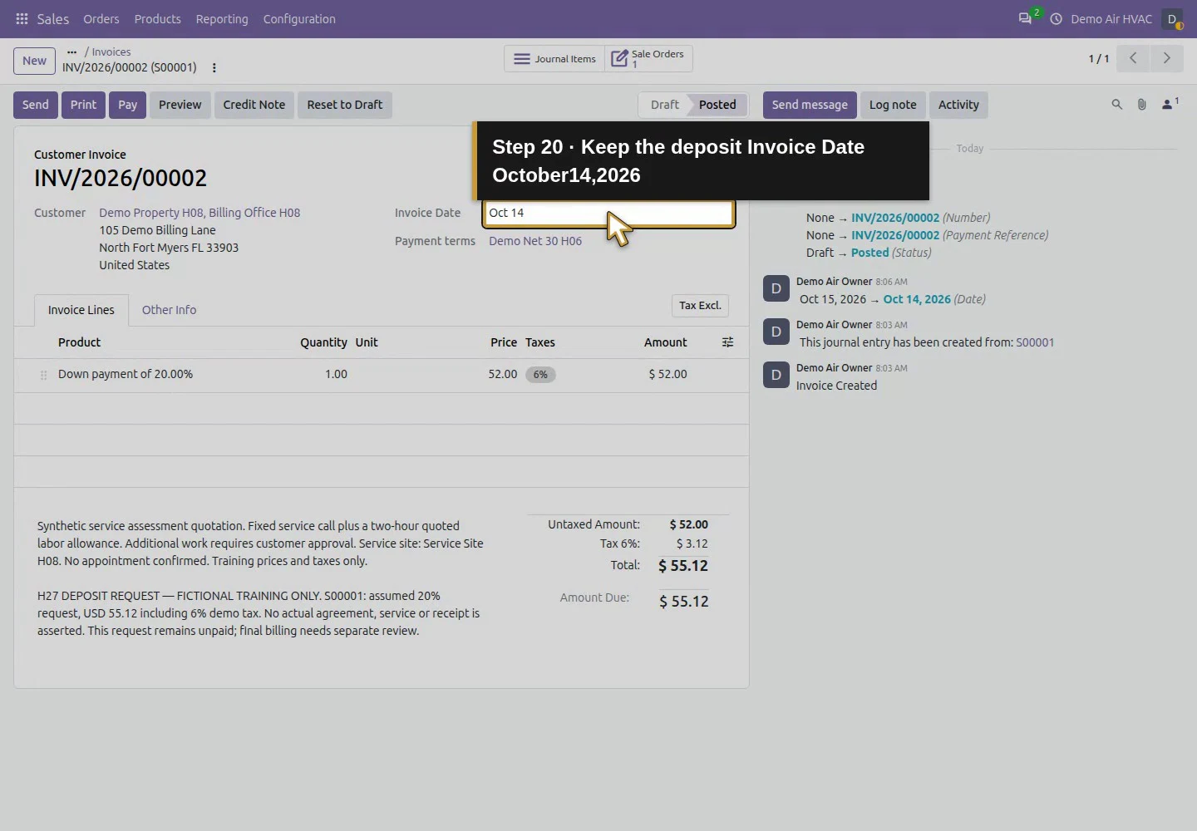Open the activities clock icon
1197x831 pixels.
(1056, 18)
